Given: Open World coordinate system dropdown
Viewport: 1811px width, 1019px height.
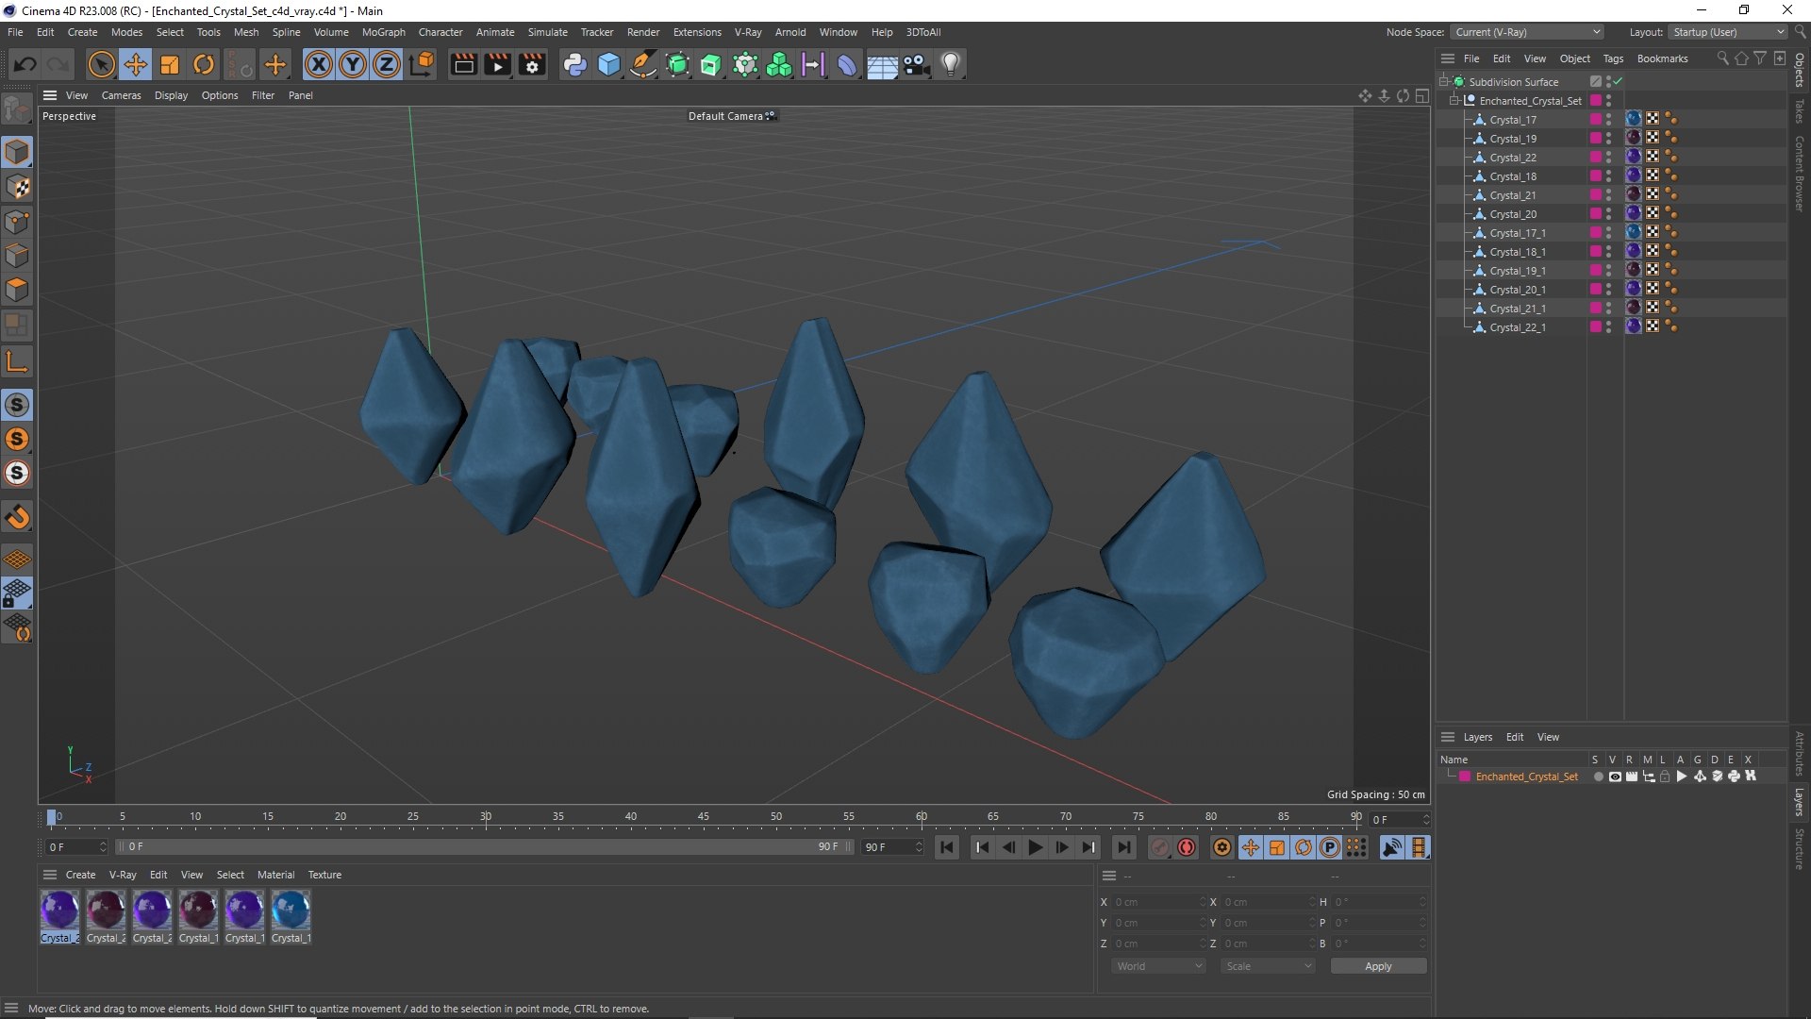Looking at the screenshot, I should [x=1158, y=966].
